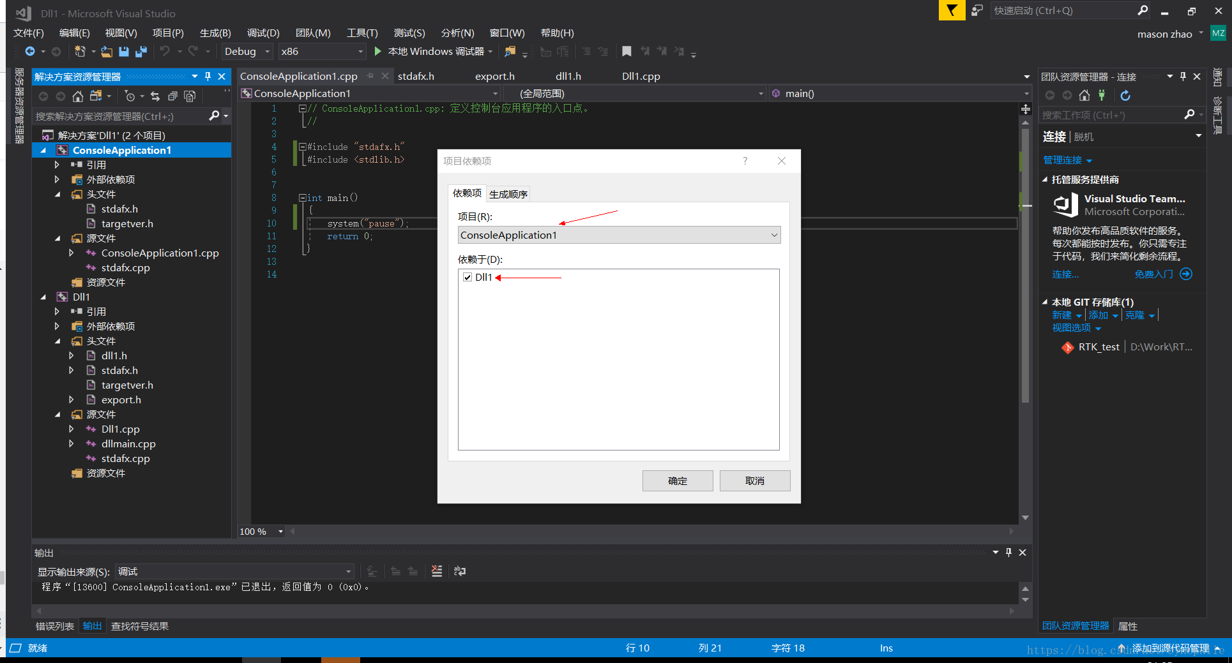Image resolution: width=1232 pixels, height=663 pixels.
Task: Toggle a bookmark with the bookmark icon
Action: [x=627, y=51]
